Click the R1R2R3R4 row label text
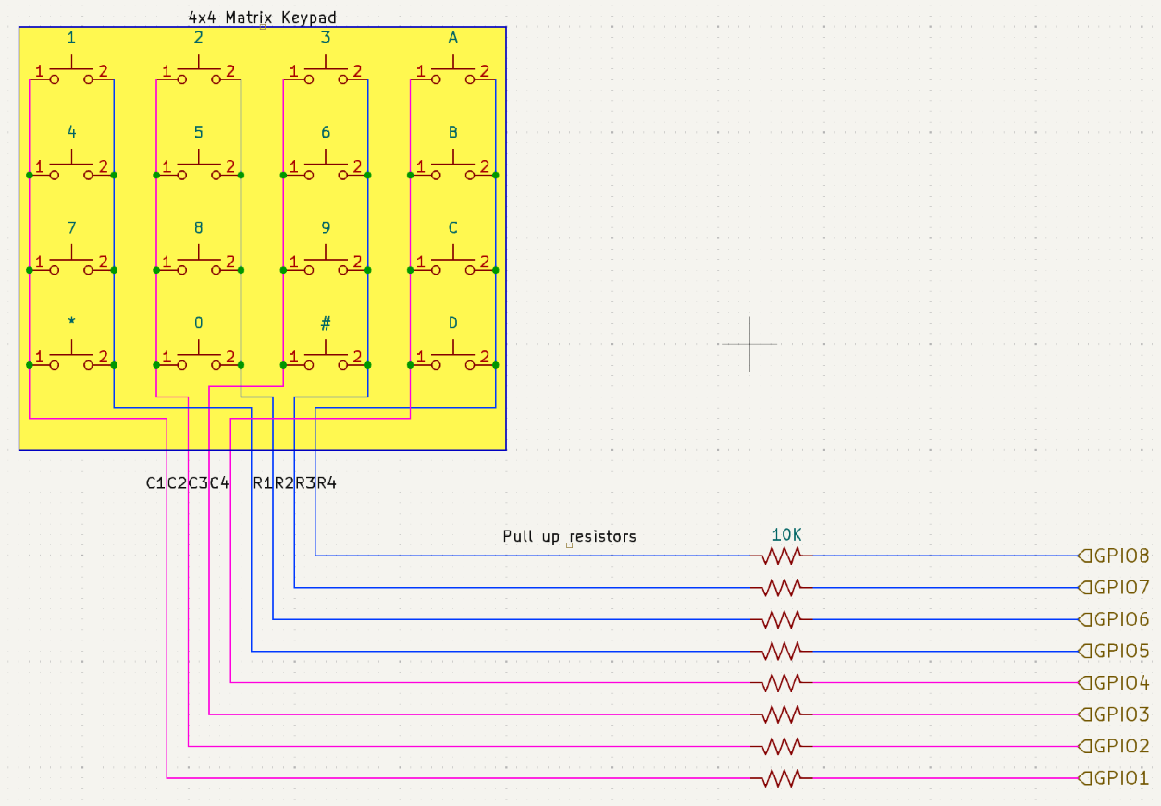This screenshot has width=1161, height=806. [294, 482]
